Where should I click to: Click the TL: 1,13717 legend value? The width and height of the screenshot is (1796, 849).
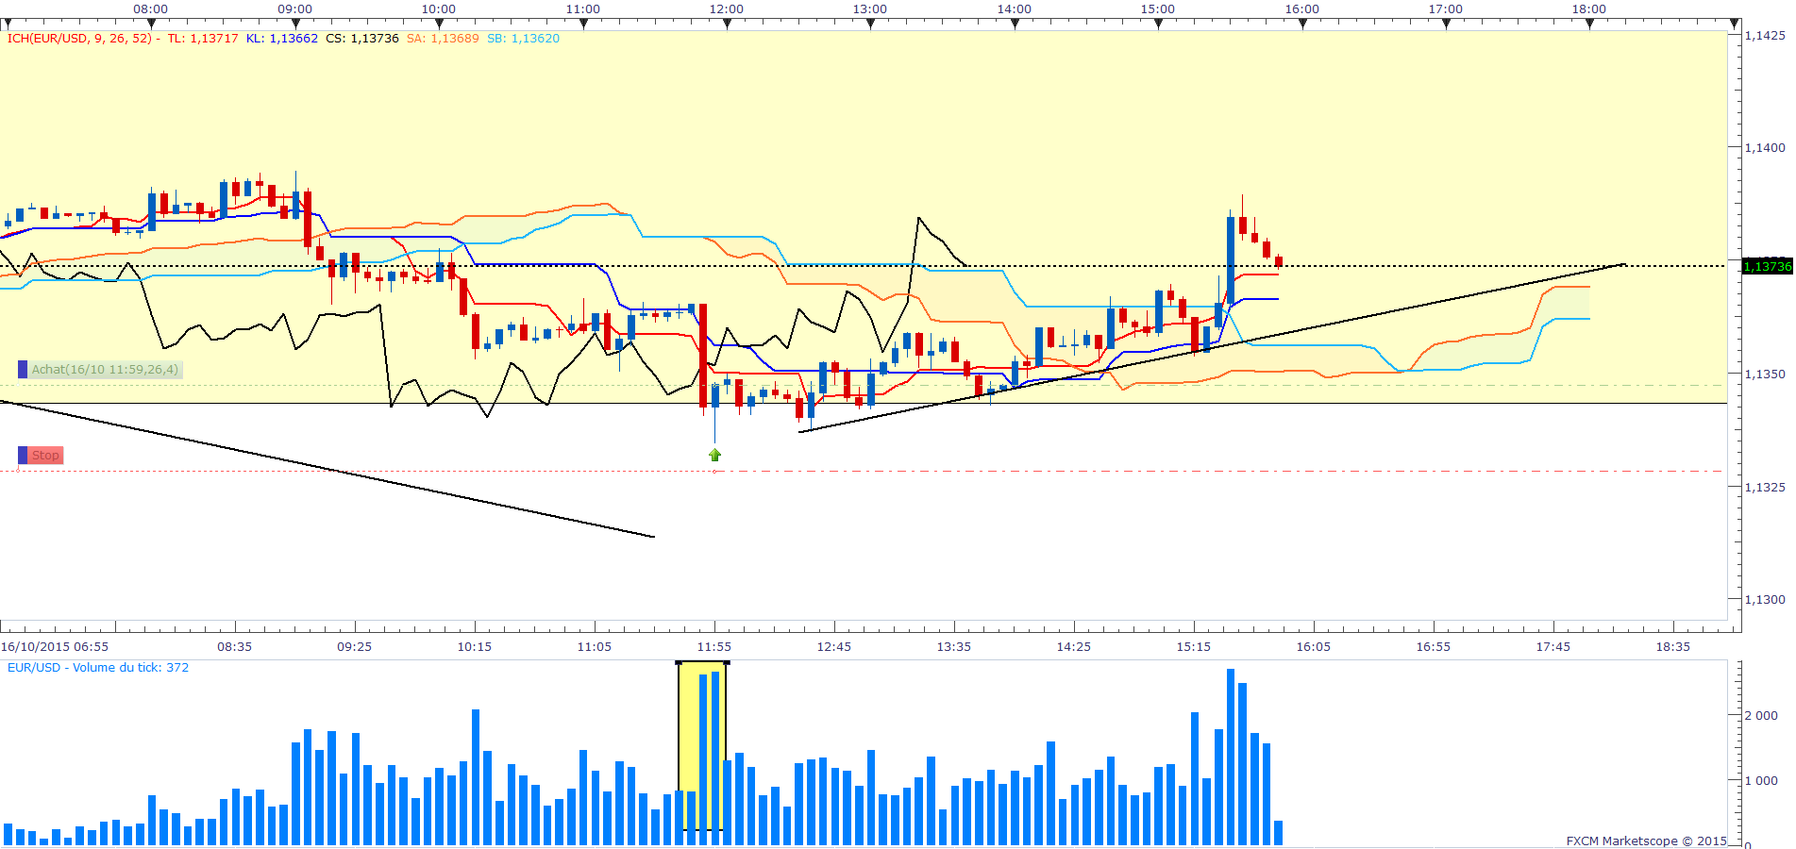[x=203, y=39]
